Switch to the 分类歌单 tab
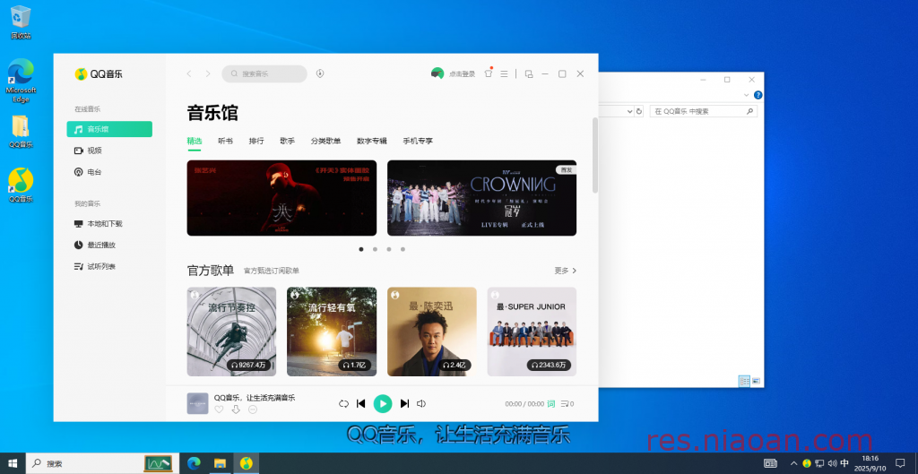Image resolution: width=918 pixels, height=474 pixels. (x=325, y=141)
